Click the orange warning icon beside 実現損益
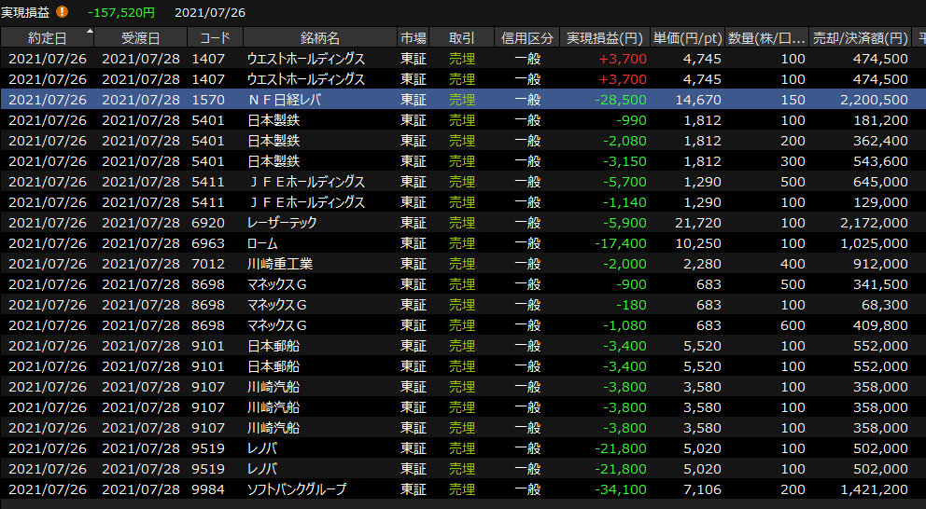This screenshot has height=509, width=926. (x=63, y=12)
